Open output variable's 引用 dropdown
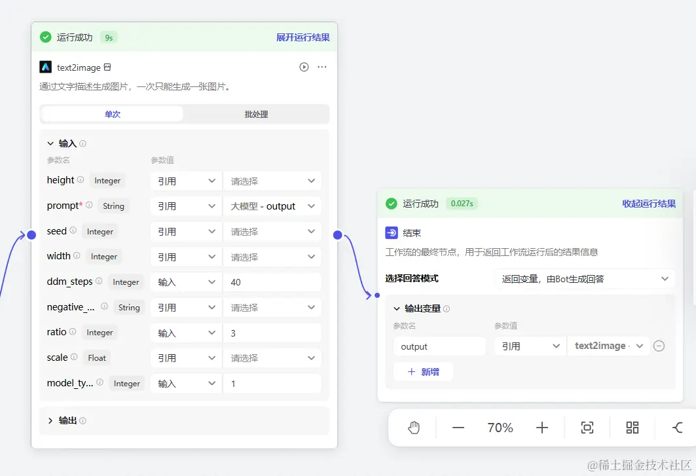The image size is (696, 476). (x=530, y=346)
